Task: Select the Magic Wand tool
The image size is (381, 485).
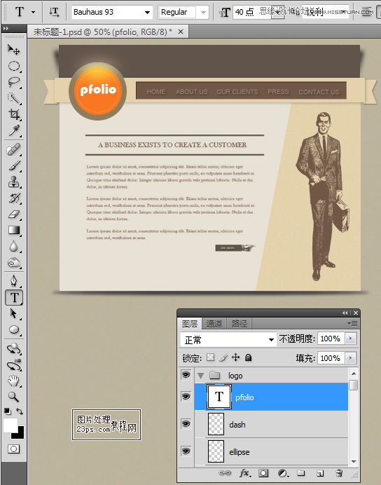Action: (13, 98)
